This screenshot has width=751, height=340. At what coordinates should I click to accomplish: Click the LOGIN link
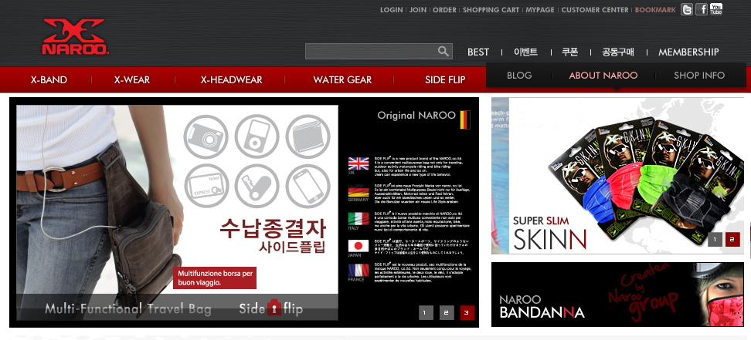pos(391,9)
